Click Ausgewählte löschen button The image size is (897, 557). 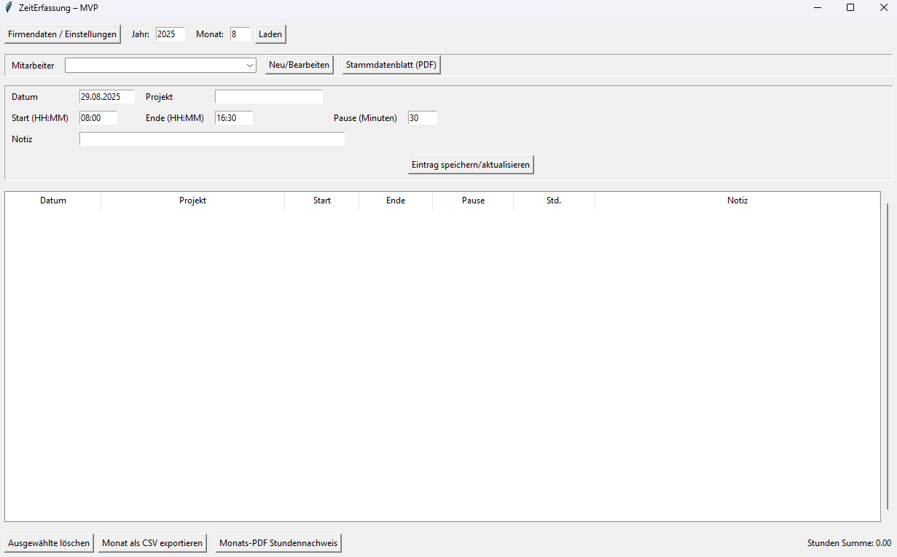coord(49,543)
